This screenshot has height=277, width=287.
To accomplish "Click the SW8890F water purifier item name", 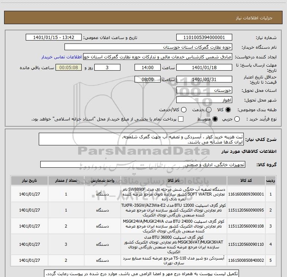I will 174,194.
